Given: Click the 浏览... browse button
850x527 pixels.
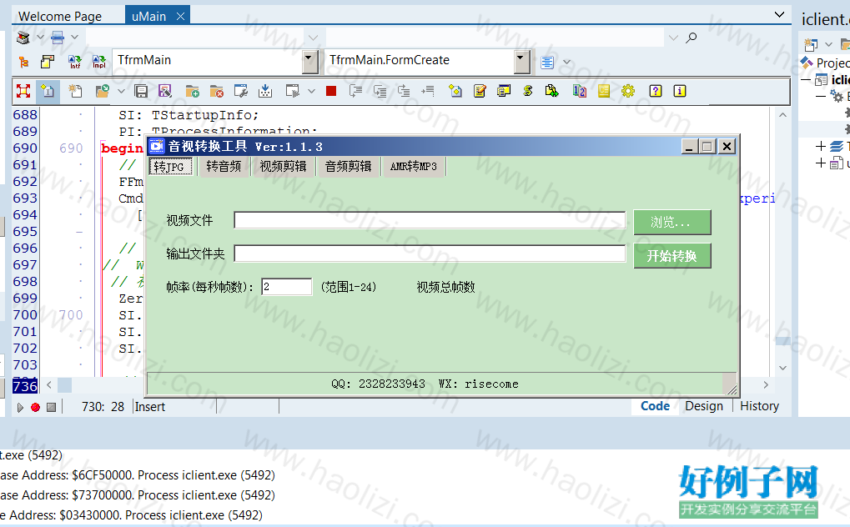Looking at the screenshot, I should tap(672, 223).
